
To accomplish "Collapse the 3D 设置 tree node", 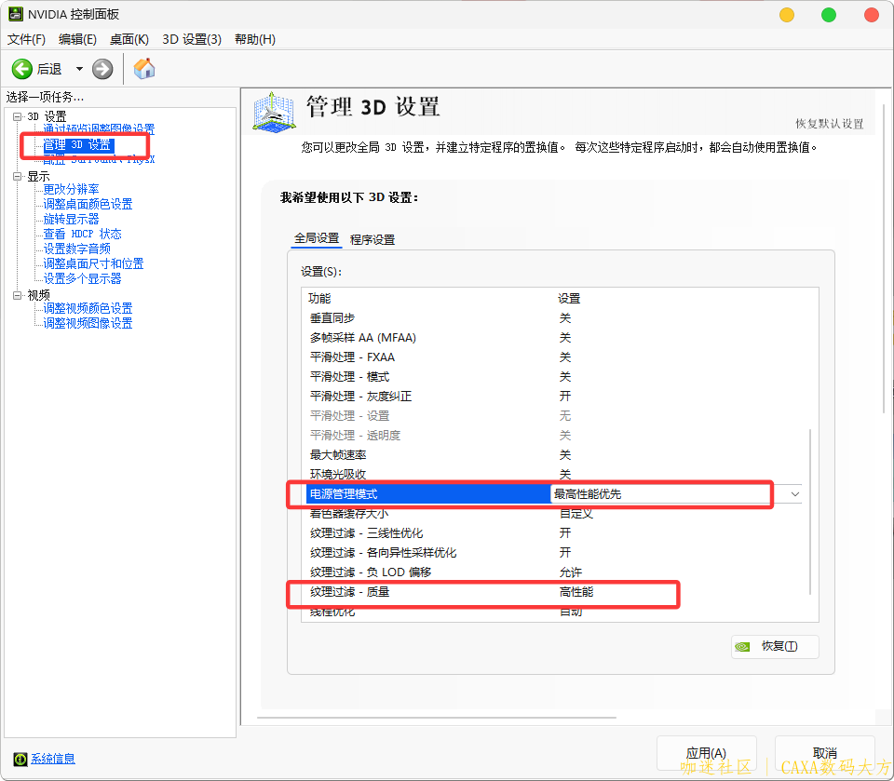I will [x=17, y=116].
